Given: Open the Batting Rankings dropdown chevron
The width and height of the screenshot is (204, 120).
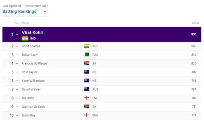Looking at the screenshot, I should [45, 12].
